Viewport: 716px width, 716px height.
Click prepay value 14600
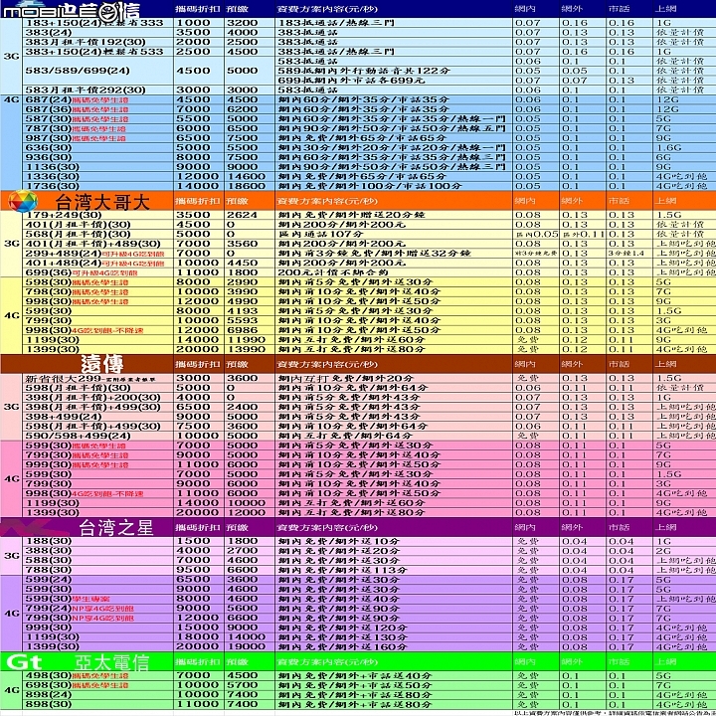[x=247, y=176]
